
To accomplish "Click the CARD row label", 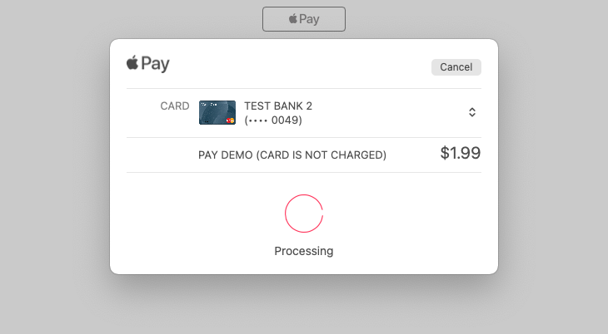I will click(x=175, y=106).
